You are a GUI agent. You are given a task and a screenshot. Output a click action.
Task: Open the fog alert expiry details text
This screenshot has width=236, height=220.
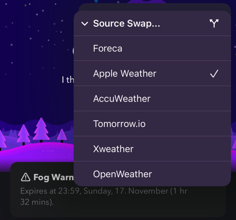(x=104, y=196)
